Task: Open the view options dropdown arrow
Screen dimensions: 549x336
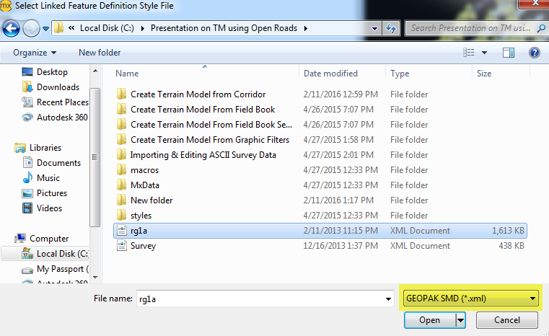Action: pos(485,53)
